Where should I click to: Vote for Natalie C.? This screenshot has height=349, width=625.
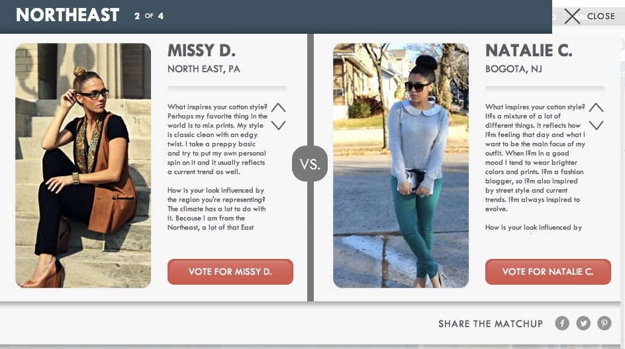click(548, 272)
